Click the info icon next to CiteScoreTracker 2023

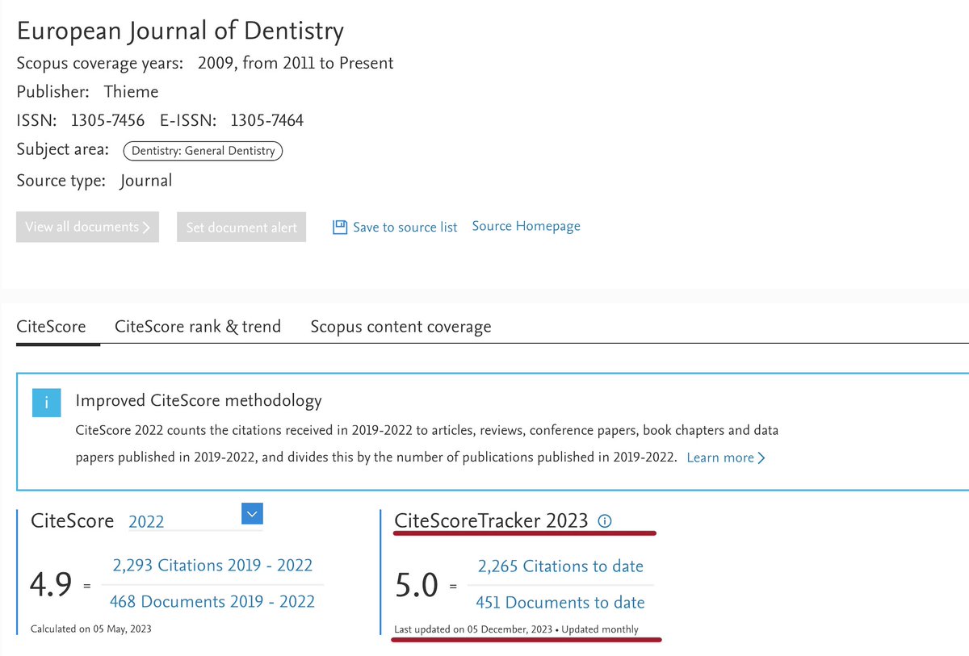[605, 521]
